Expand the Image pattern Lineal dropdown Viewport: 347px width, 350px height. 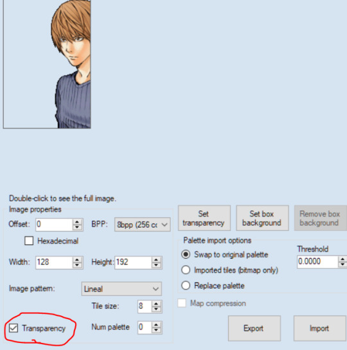[x=121, y=289]
